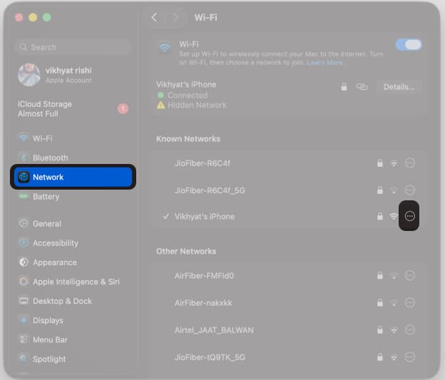The image size is (445, 380).
Task: Select Bluetooth in the sidebar
Action: (73, 158)
